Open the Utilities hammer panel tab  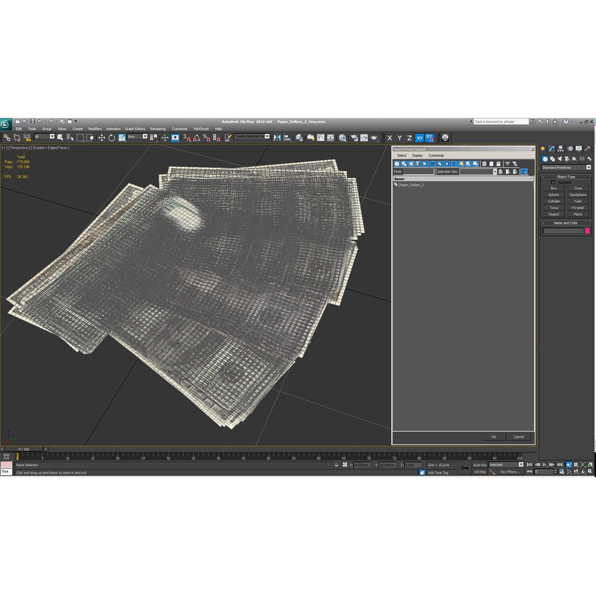coord(588,148)
